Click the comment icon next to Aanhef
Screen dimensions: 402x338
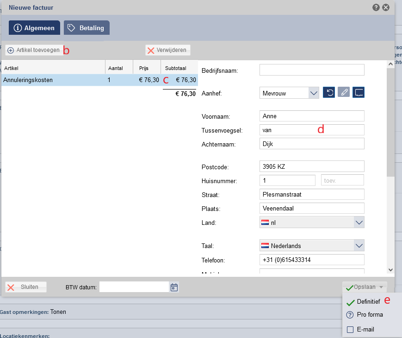(x=359, y=93)
